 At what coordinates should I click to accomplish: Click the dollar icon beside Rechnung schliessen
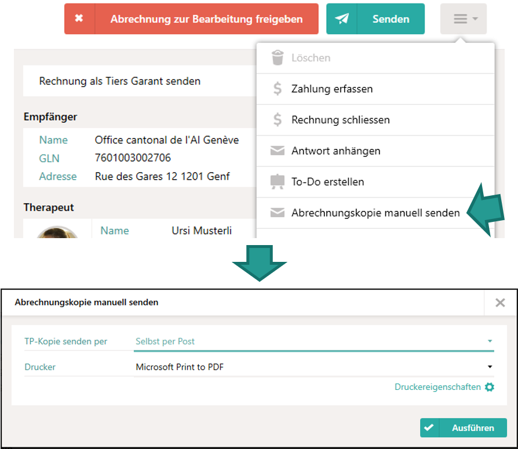pos(278,120)
